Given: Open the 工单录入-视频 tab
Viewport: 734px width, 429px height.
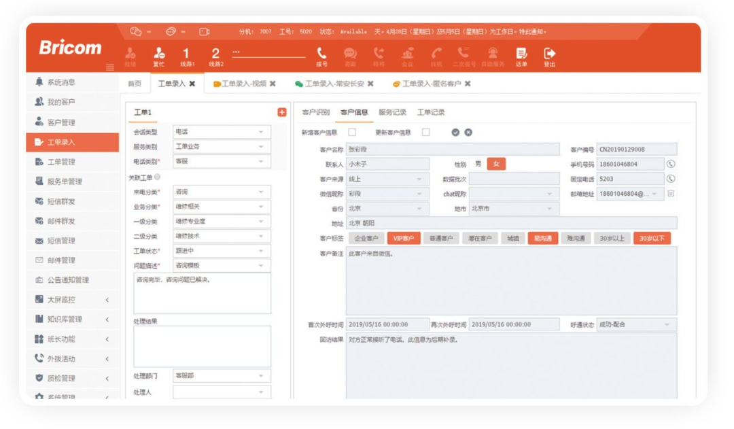Looking at the screenshot, I should (x=240, y=84).
